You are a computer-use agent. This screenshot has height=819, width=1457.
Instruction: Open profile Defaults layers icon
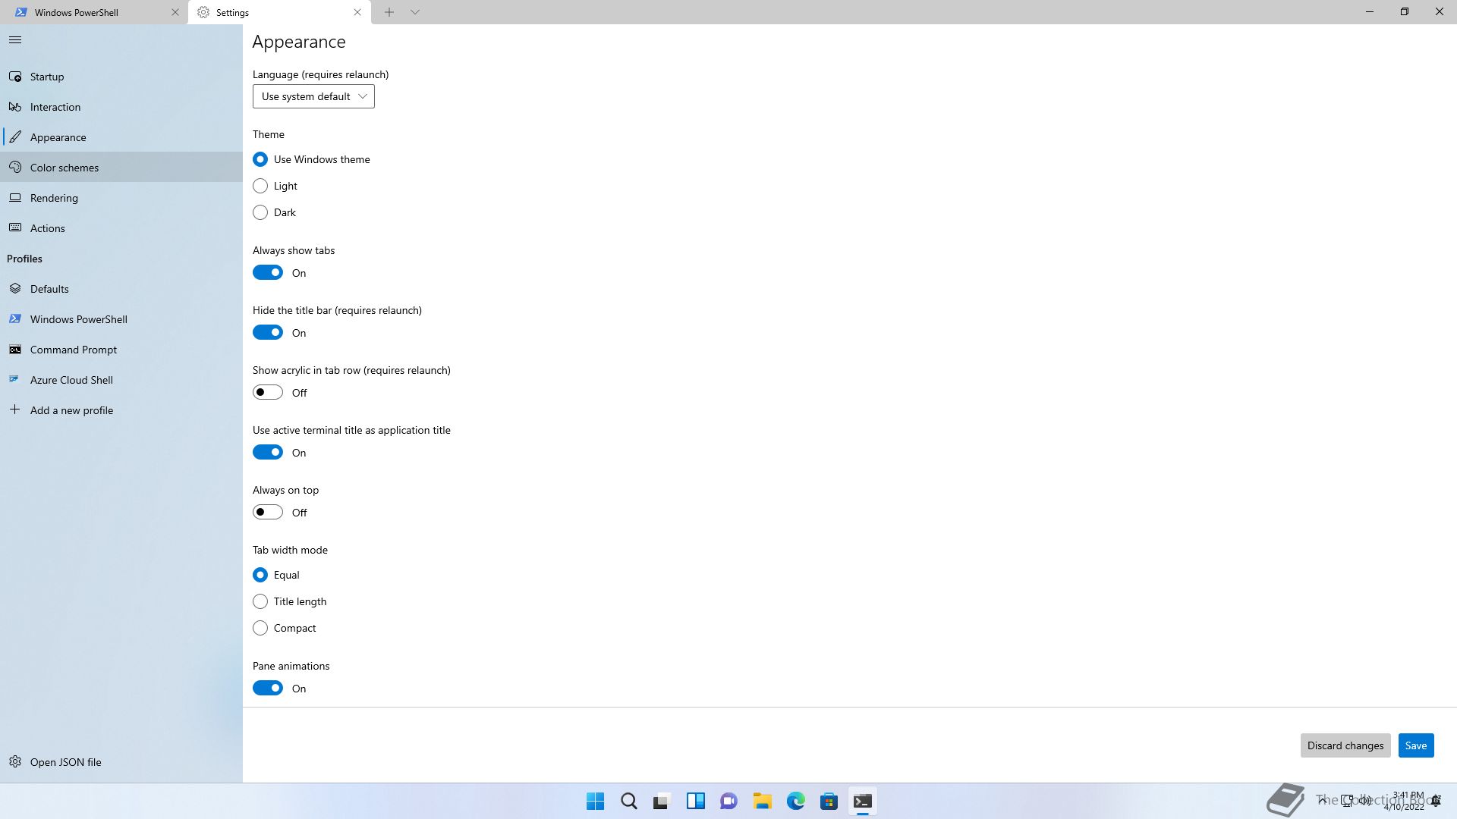point(15,289)
